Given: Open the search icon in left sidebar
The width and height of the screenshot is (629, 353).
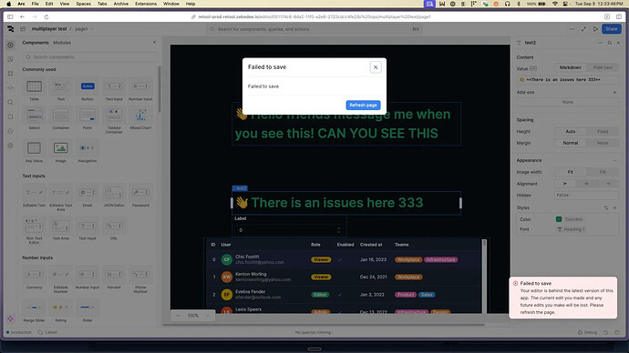Looking at the screenshot, I should 10,102.
